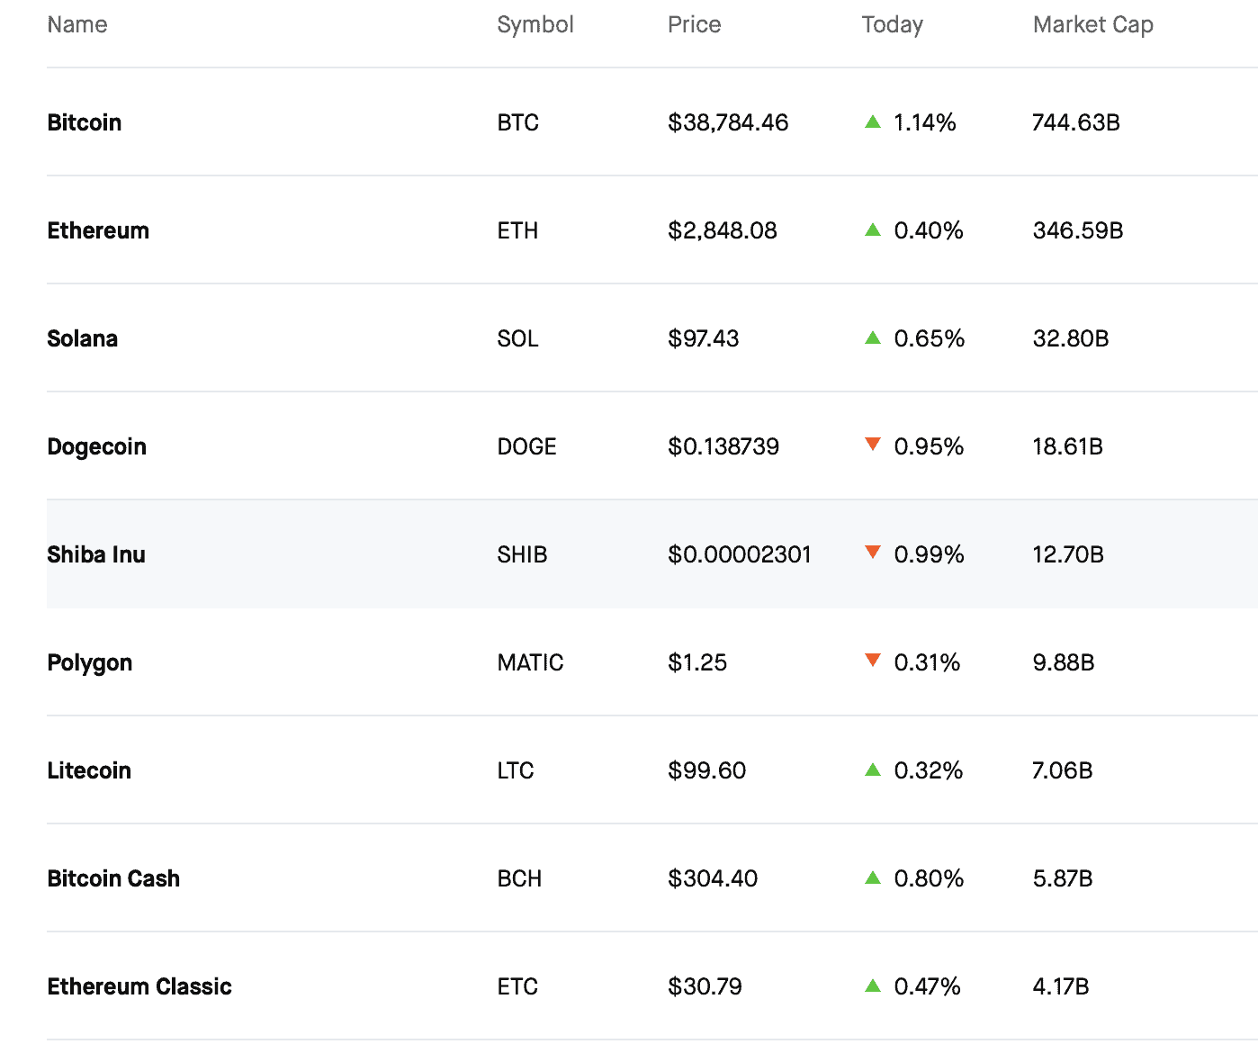Open the Solana crypto listing

[652, 338]
